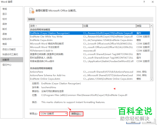Select 度量单位转换器 add-in row
The height and width of the screenshot is (125, 157).
90,54
